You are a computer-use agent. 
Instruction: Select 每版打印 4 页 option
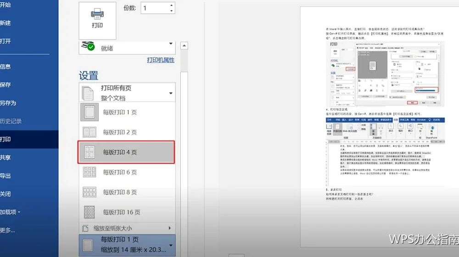[127, 152]
